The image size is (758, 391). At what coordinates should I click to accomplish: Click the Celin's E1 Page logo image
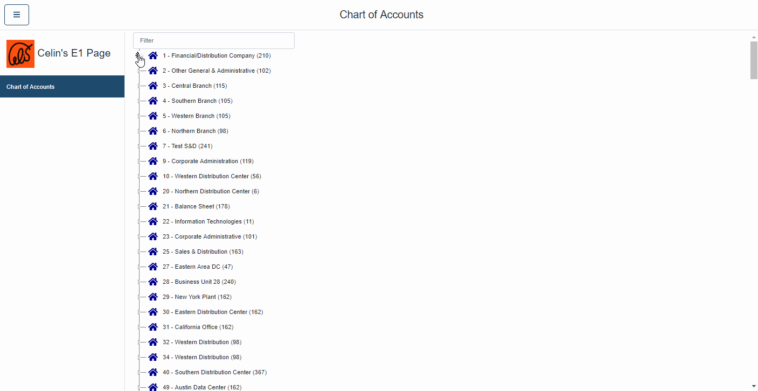20,53
